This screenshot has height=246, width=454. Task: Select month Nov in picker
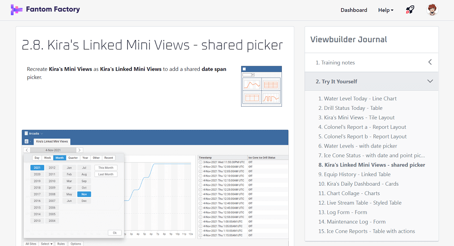(x=84, y=194)
